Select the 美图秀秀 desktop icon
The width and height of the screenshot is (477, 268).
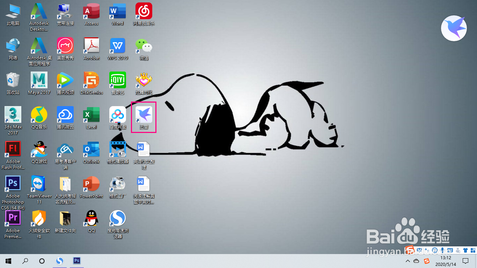[x=65, y=49]
